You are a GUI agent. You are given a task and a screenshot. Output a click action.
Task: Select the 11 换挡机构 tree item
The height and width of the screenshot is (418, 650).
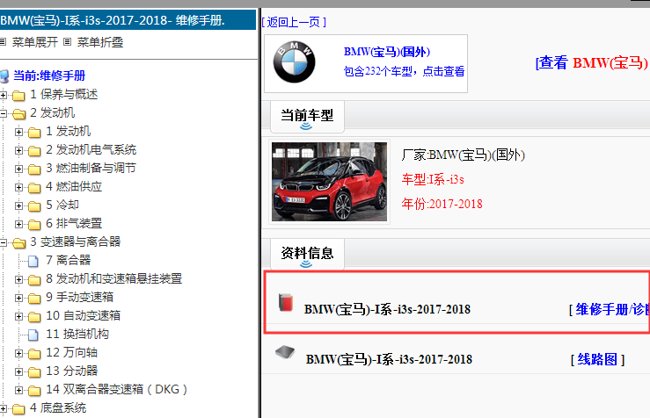pyautogui.click(x=77, y=334)
